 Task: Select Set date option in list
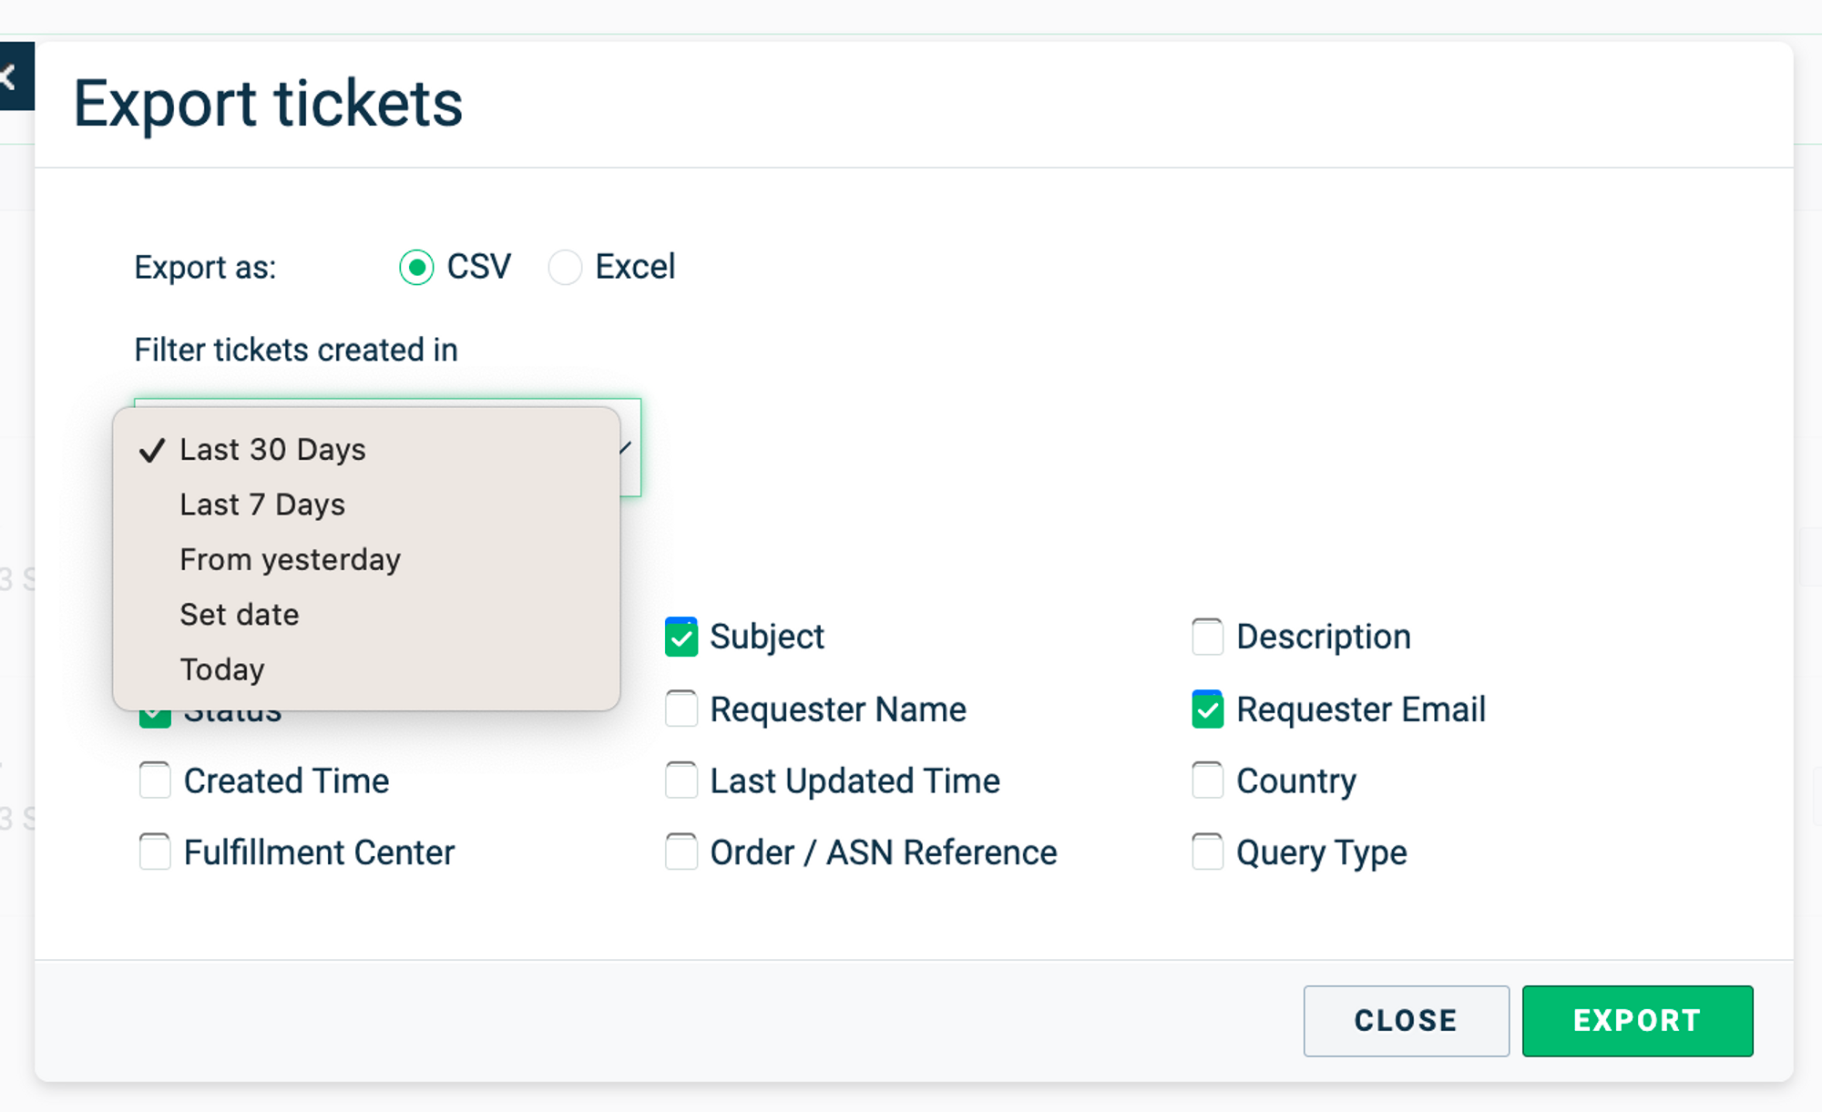(x=239, y=615)
